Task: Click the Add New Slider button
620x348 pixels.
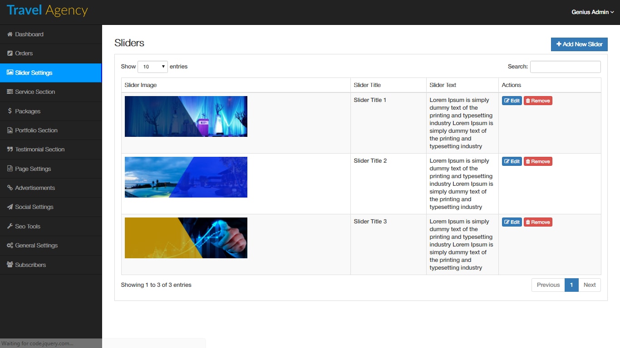Action: click(579, 44)
